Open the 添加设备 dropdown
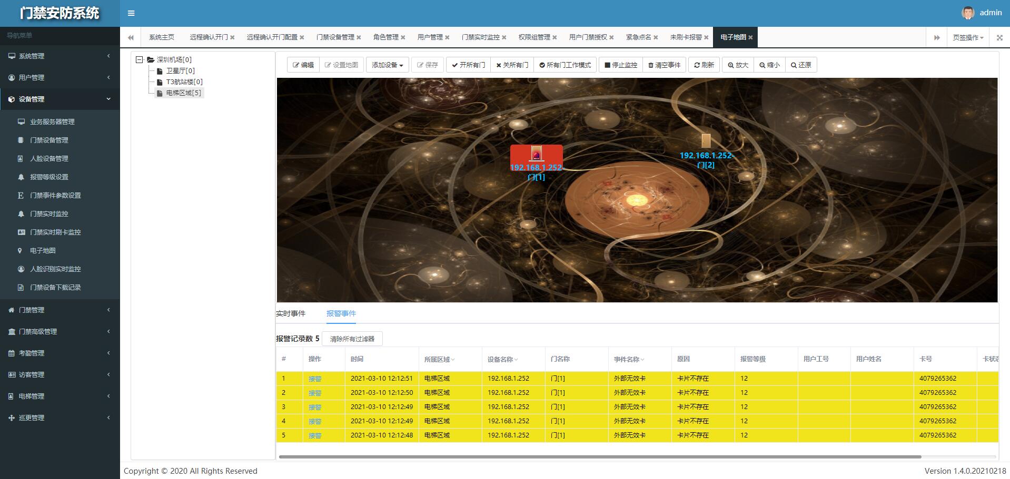Viewport: 1010px width, 479px height. (387, 65)
